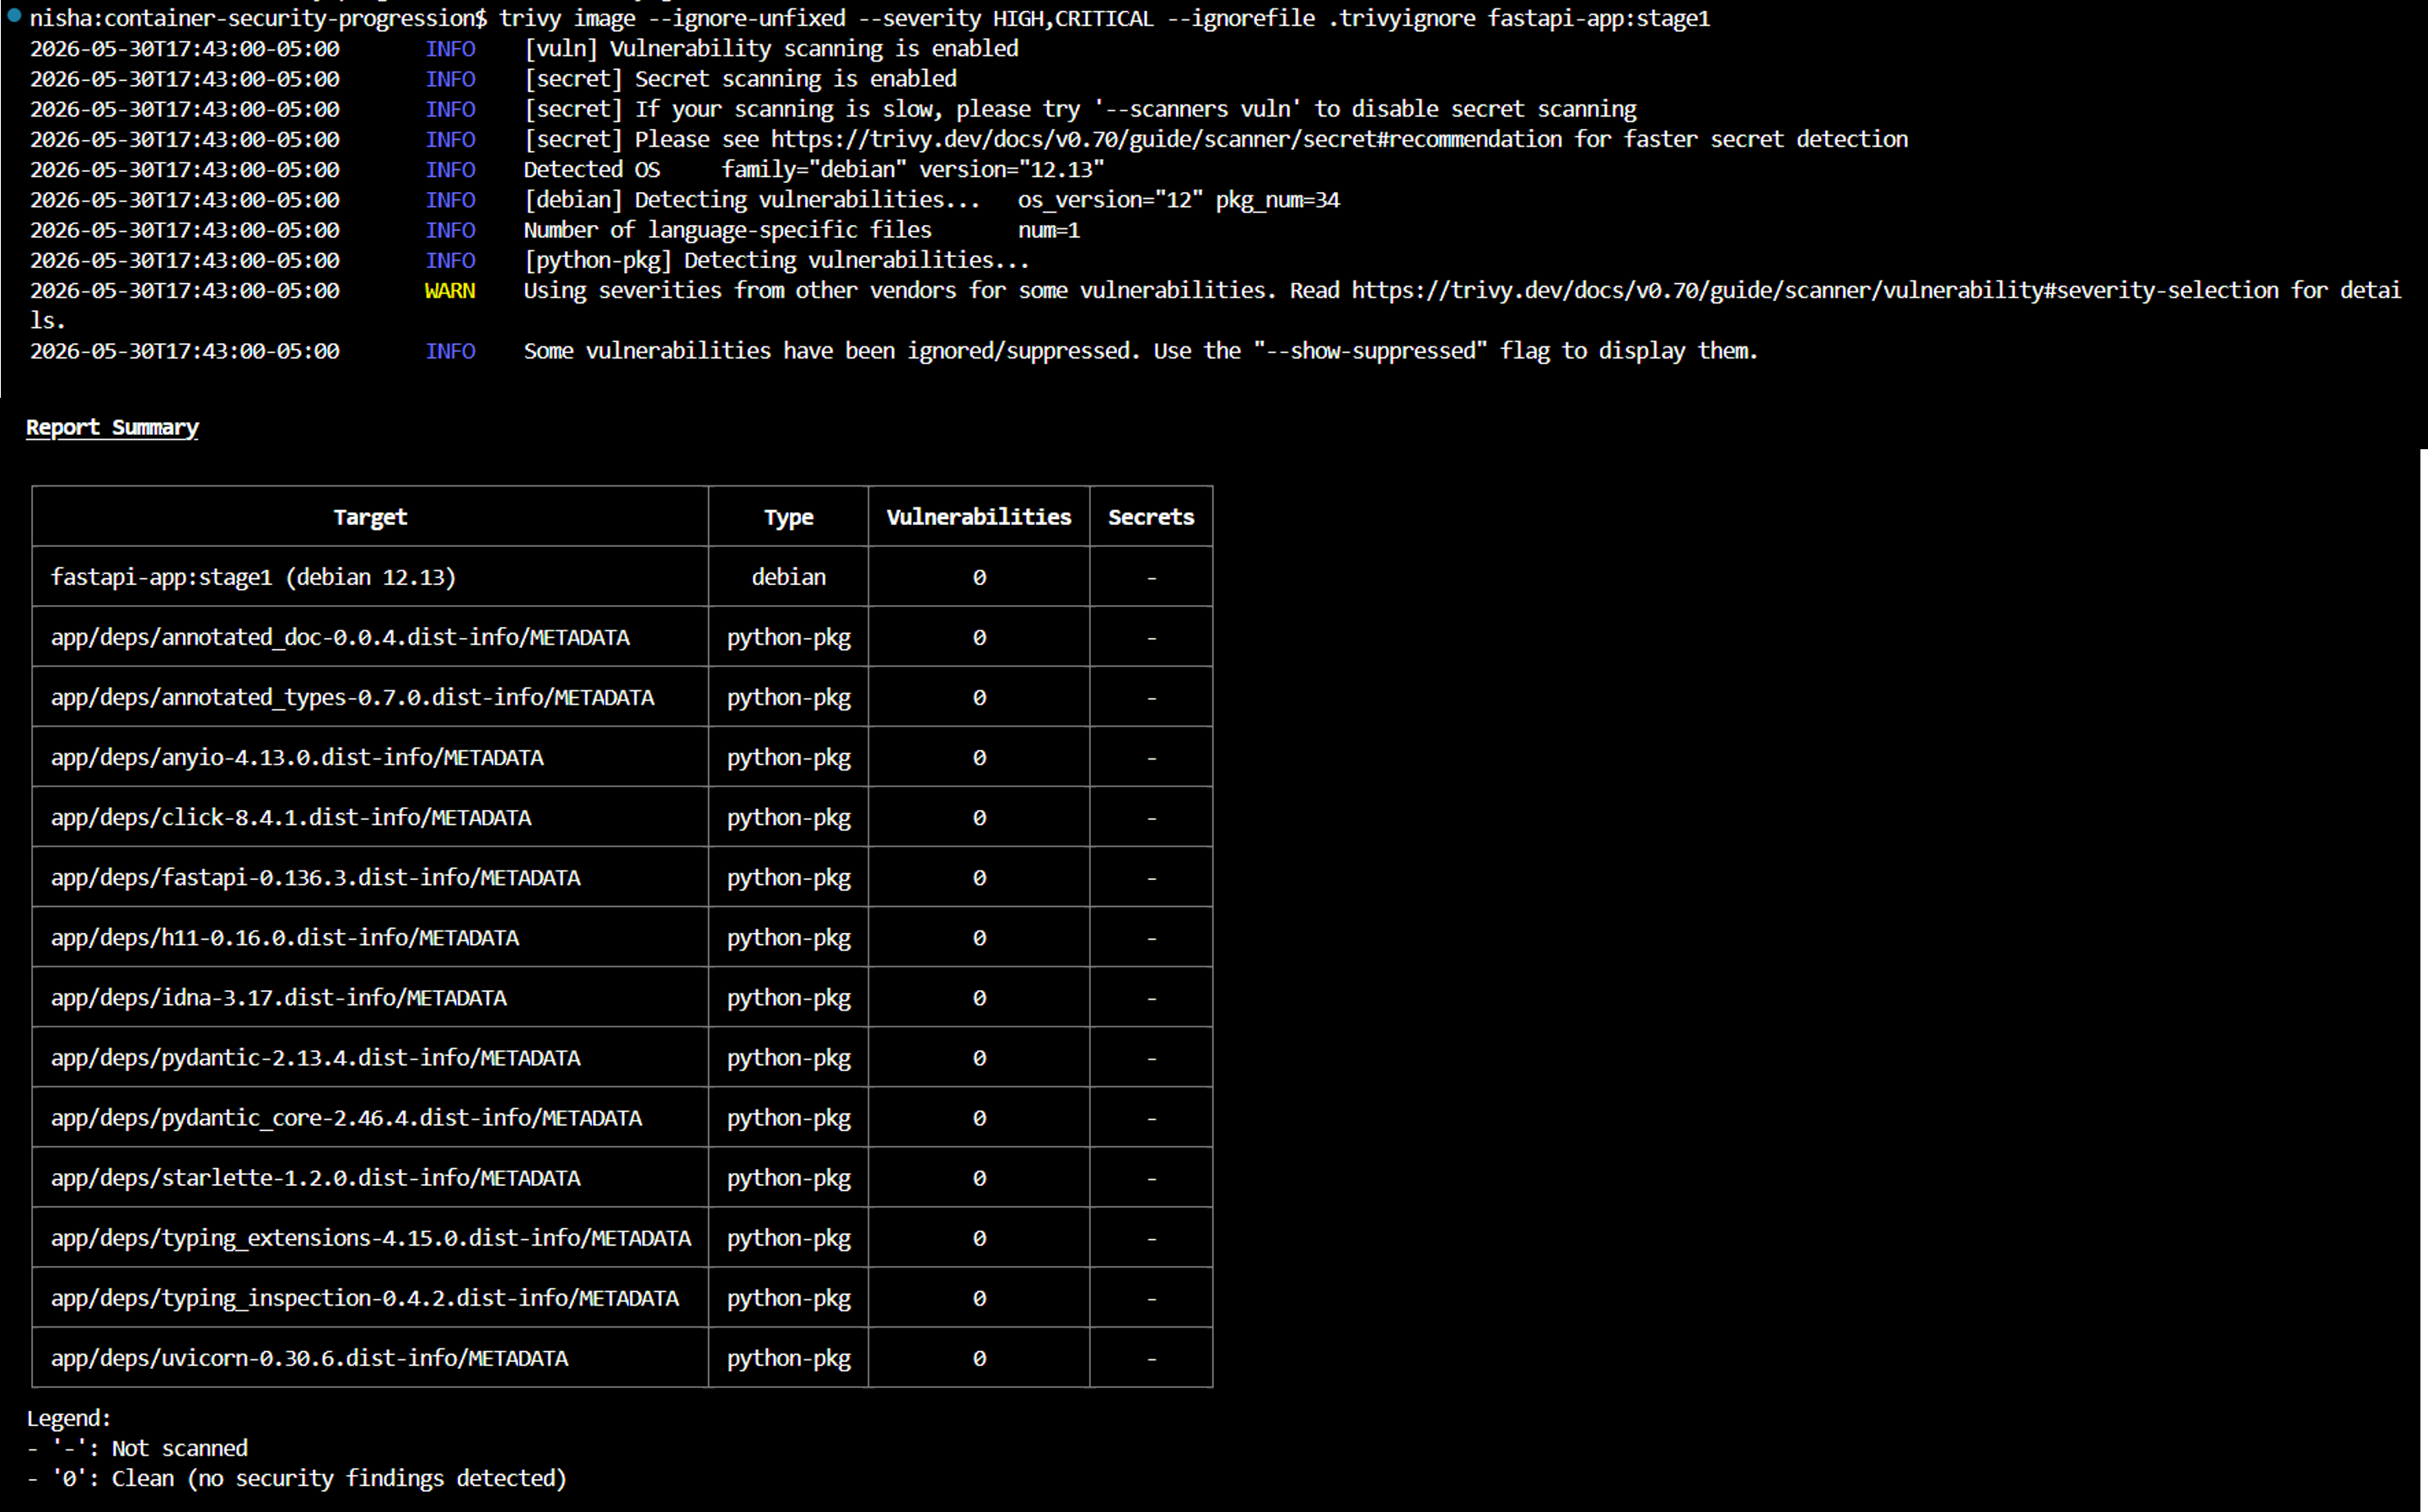Click the yellow WARN log level
Viewport: 2428px width, 1512px height.
click(x=450, y=290)
